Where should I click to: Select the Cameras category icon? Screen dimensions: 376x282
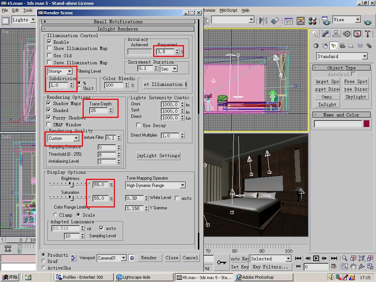(342, 46)
